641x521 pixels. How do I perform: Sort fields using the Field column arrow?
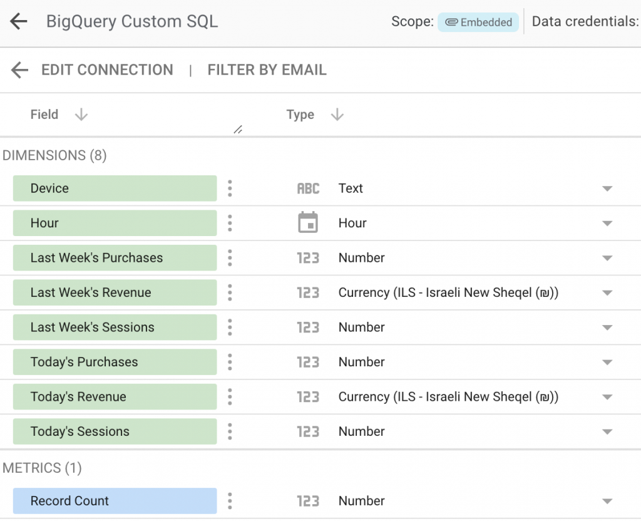[x=81, y=115]
